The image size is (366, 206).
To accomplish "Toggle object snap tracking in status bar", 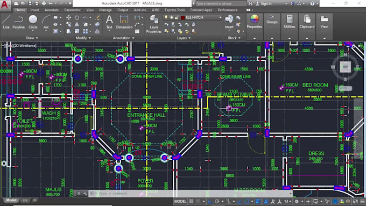I will point(240,201).
